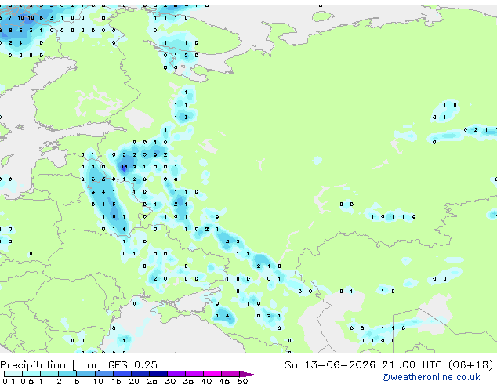Select the 'GFS 0.25' model label
The height and width of the screenshot is (384, 497).
(x=132, y=365)
